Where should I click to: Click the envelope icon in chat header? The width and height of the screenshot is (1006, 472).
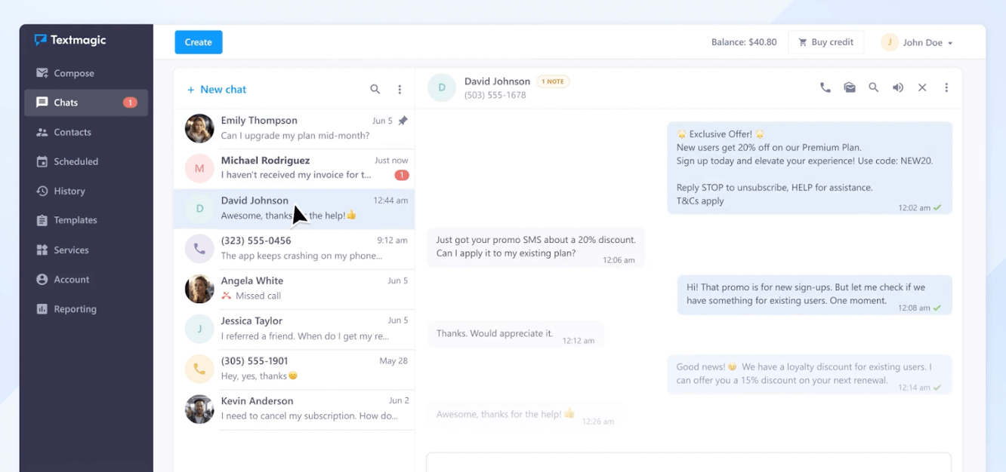(850, 87)
